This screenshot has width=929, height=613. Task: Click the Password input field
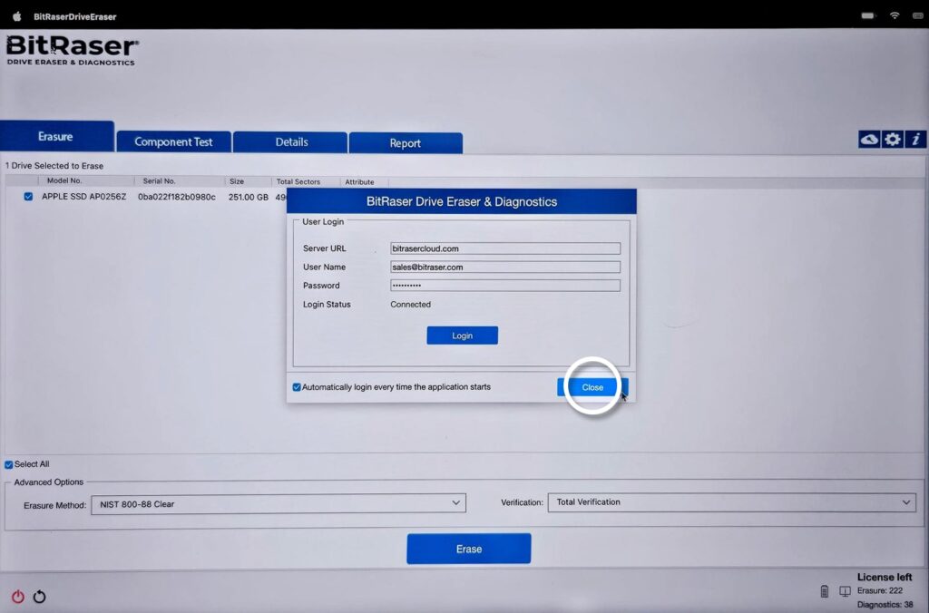pyautogui.click(x=505, y=286)
